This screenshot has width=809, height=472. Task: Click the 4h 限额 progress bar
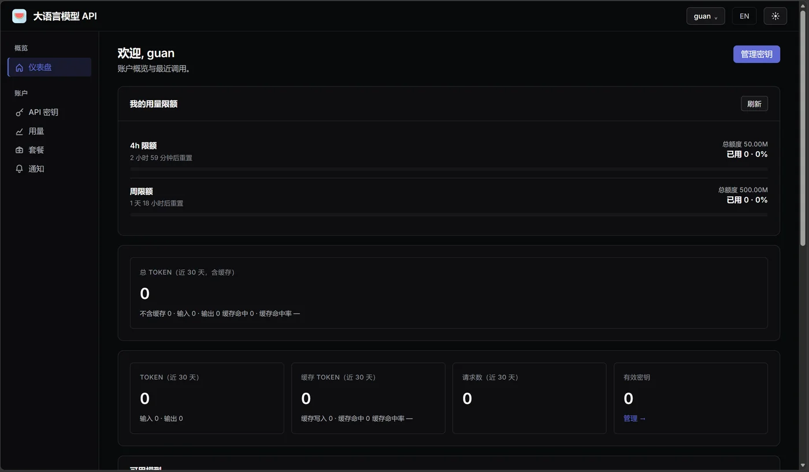[x=448, y=169]
